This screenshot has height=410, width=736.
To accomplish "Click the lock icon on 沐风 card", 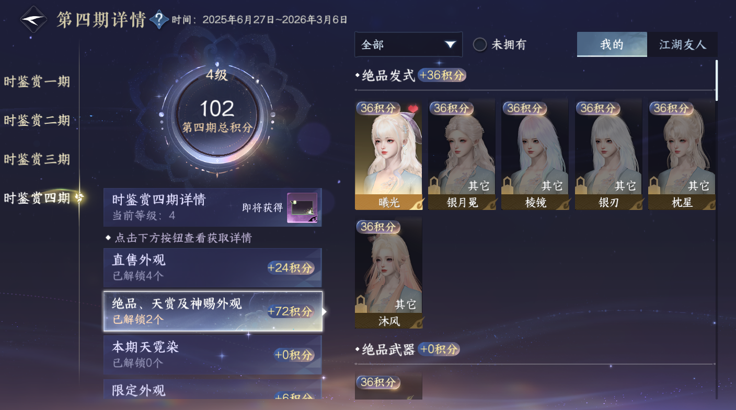I will coord(361,303).
